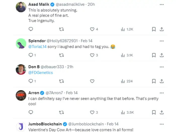This screenshot has height=132, width=176.
Task: Bookmark Asad Malik's tweet
Action: [x=154, y=29]
